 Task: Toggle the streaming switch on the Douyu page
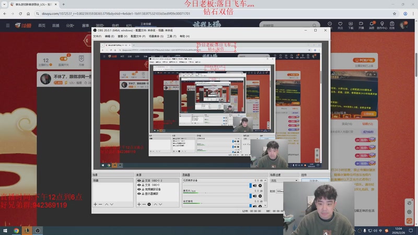tap(63, 58)
